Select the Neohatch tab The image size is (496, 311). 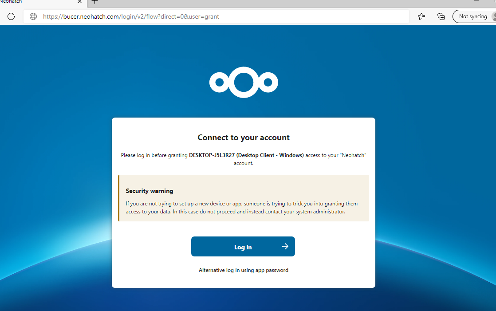43,2
